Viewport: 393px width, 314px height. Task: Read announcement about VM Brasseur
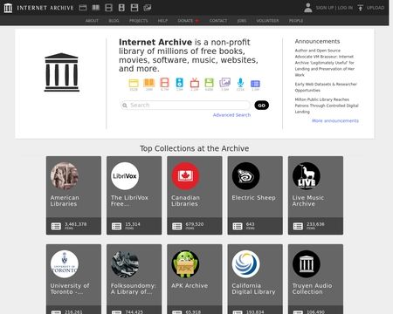[325, 63]
